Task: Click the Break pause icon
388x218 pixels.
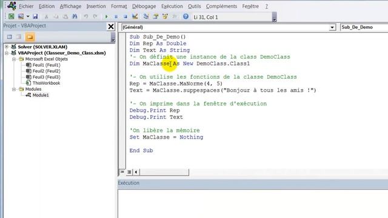Action: pos(116,16)
